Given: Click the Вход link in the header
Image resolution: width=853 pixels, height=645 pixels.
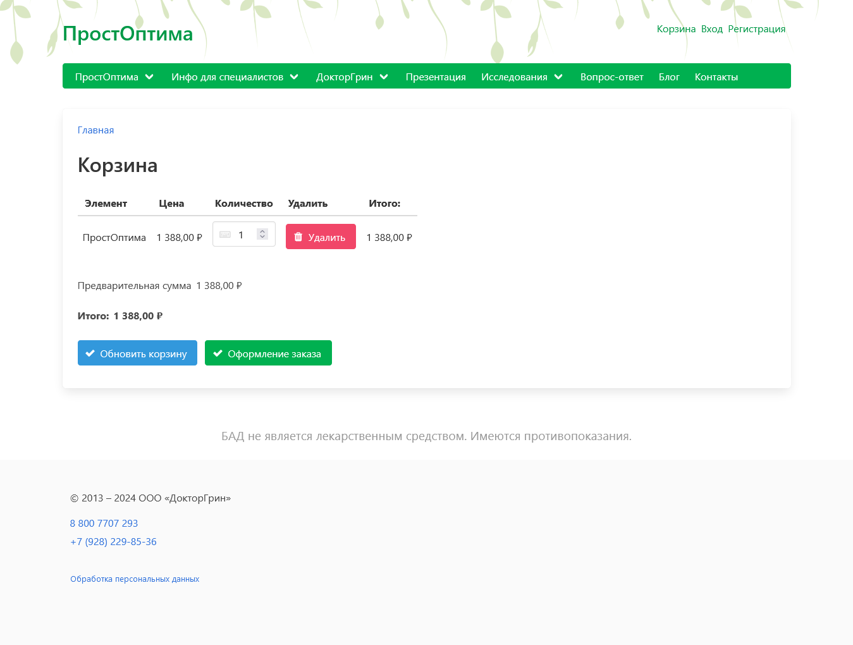Looking at the screenshot, I should pos(712,28).
